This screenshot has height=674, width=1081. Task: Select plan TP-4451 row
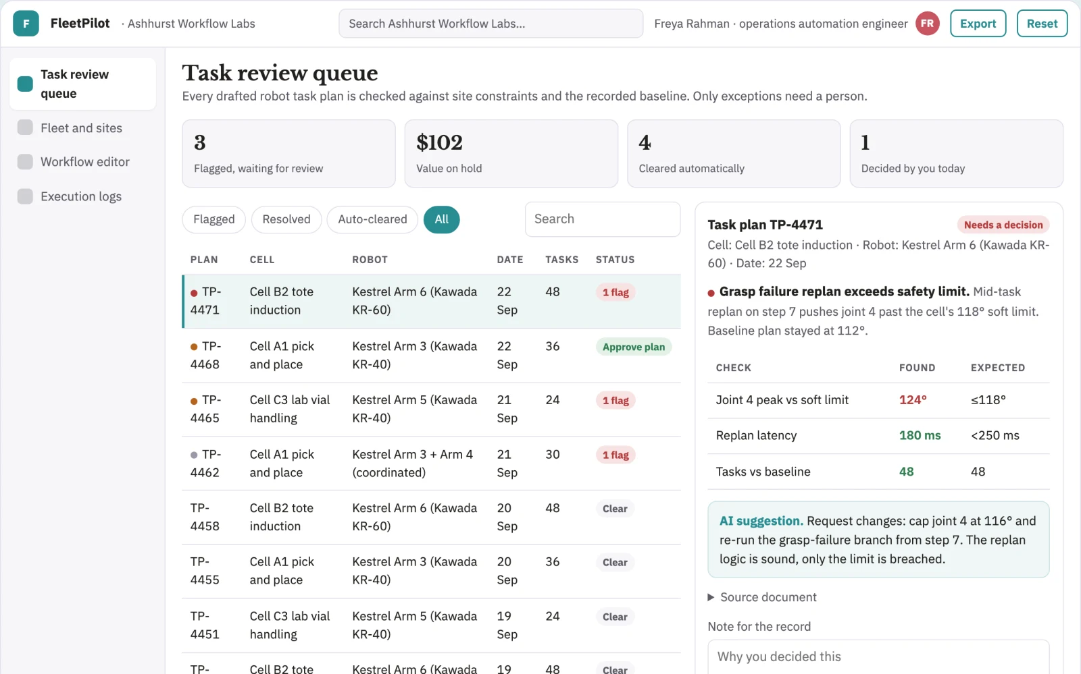432,625
